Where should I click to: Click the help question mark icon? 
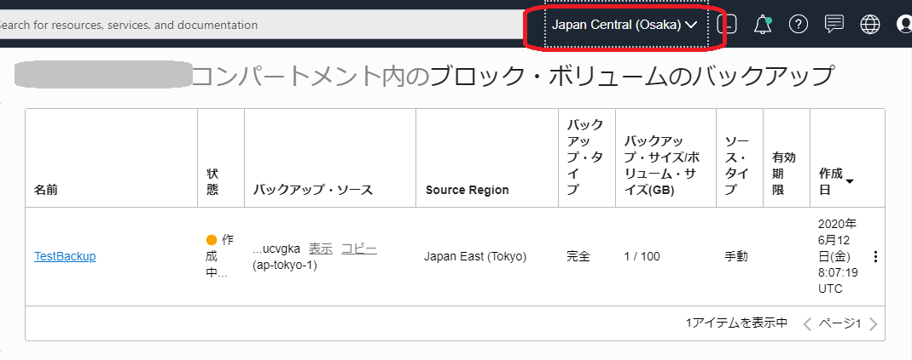[x=799, y=25]
